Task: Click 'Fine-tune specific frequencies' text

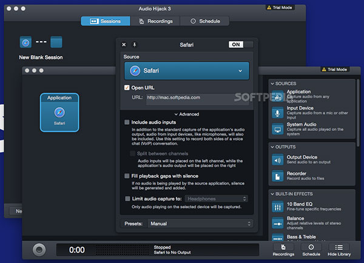Action: (314, 209)
